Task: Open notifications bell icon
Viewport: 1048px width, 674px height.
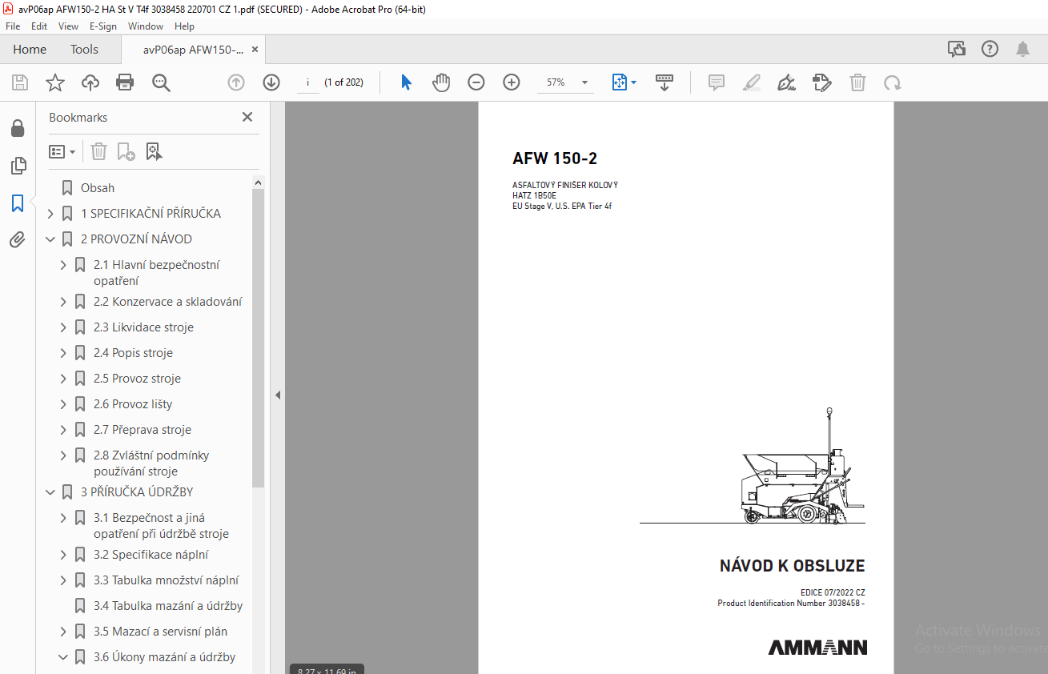Action: (x=1022, y=50)
